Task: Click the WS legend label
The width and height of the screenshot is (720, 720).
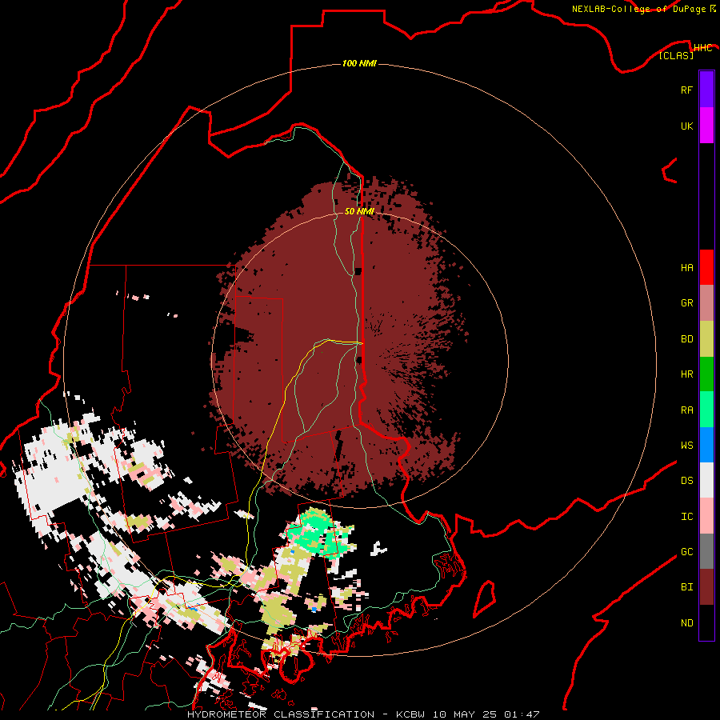Action: [686, 446]
